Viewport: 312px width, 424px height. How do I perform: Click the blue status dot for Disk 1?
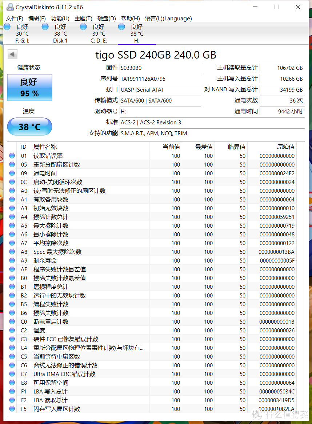[45, 27]
